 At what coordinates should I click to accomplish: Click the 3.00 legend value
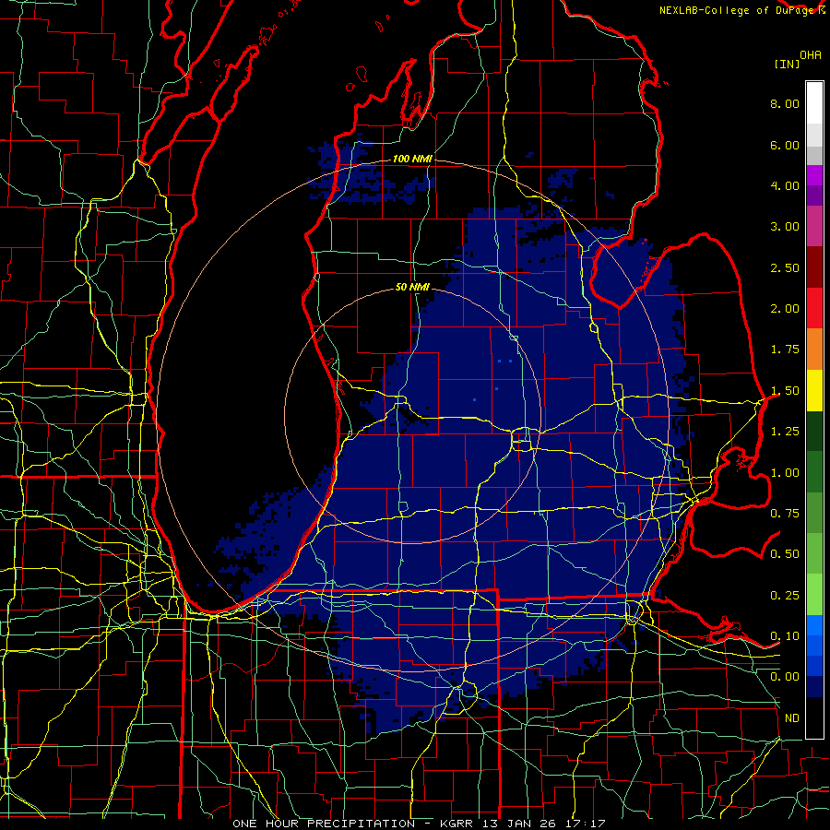(x=785, y=227)
